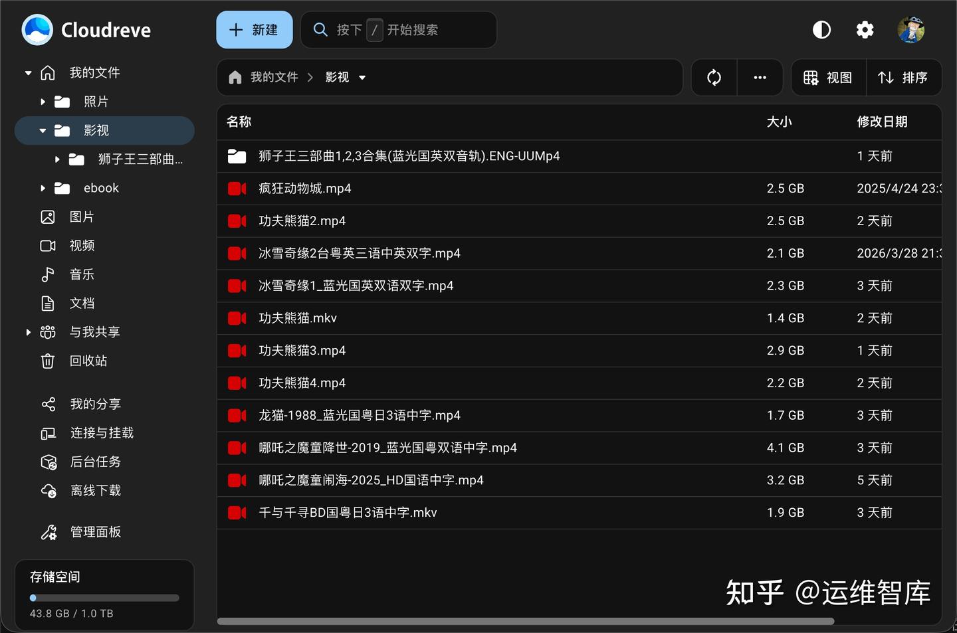Screen dimensions: 957x633
Task: Open the 影视 breadcrumb dropdown arrow
Action: (362, 78)
